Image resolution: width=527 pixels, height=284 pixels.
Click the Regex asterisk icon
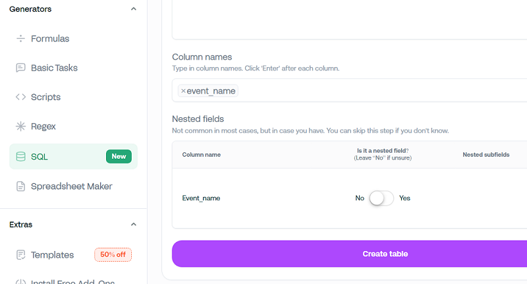click(20, 126)
